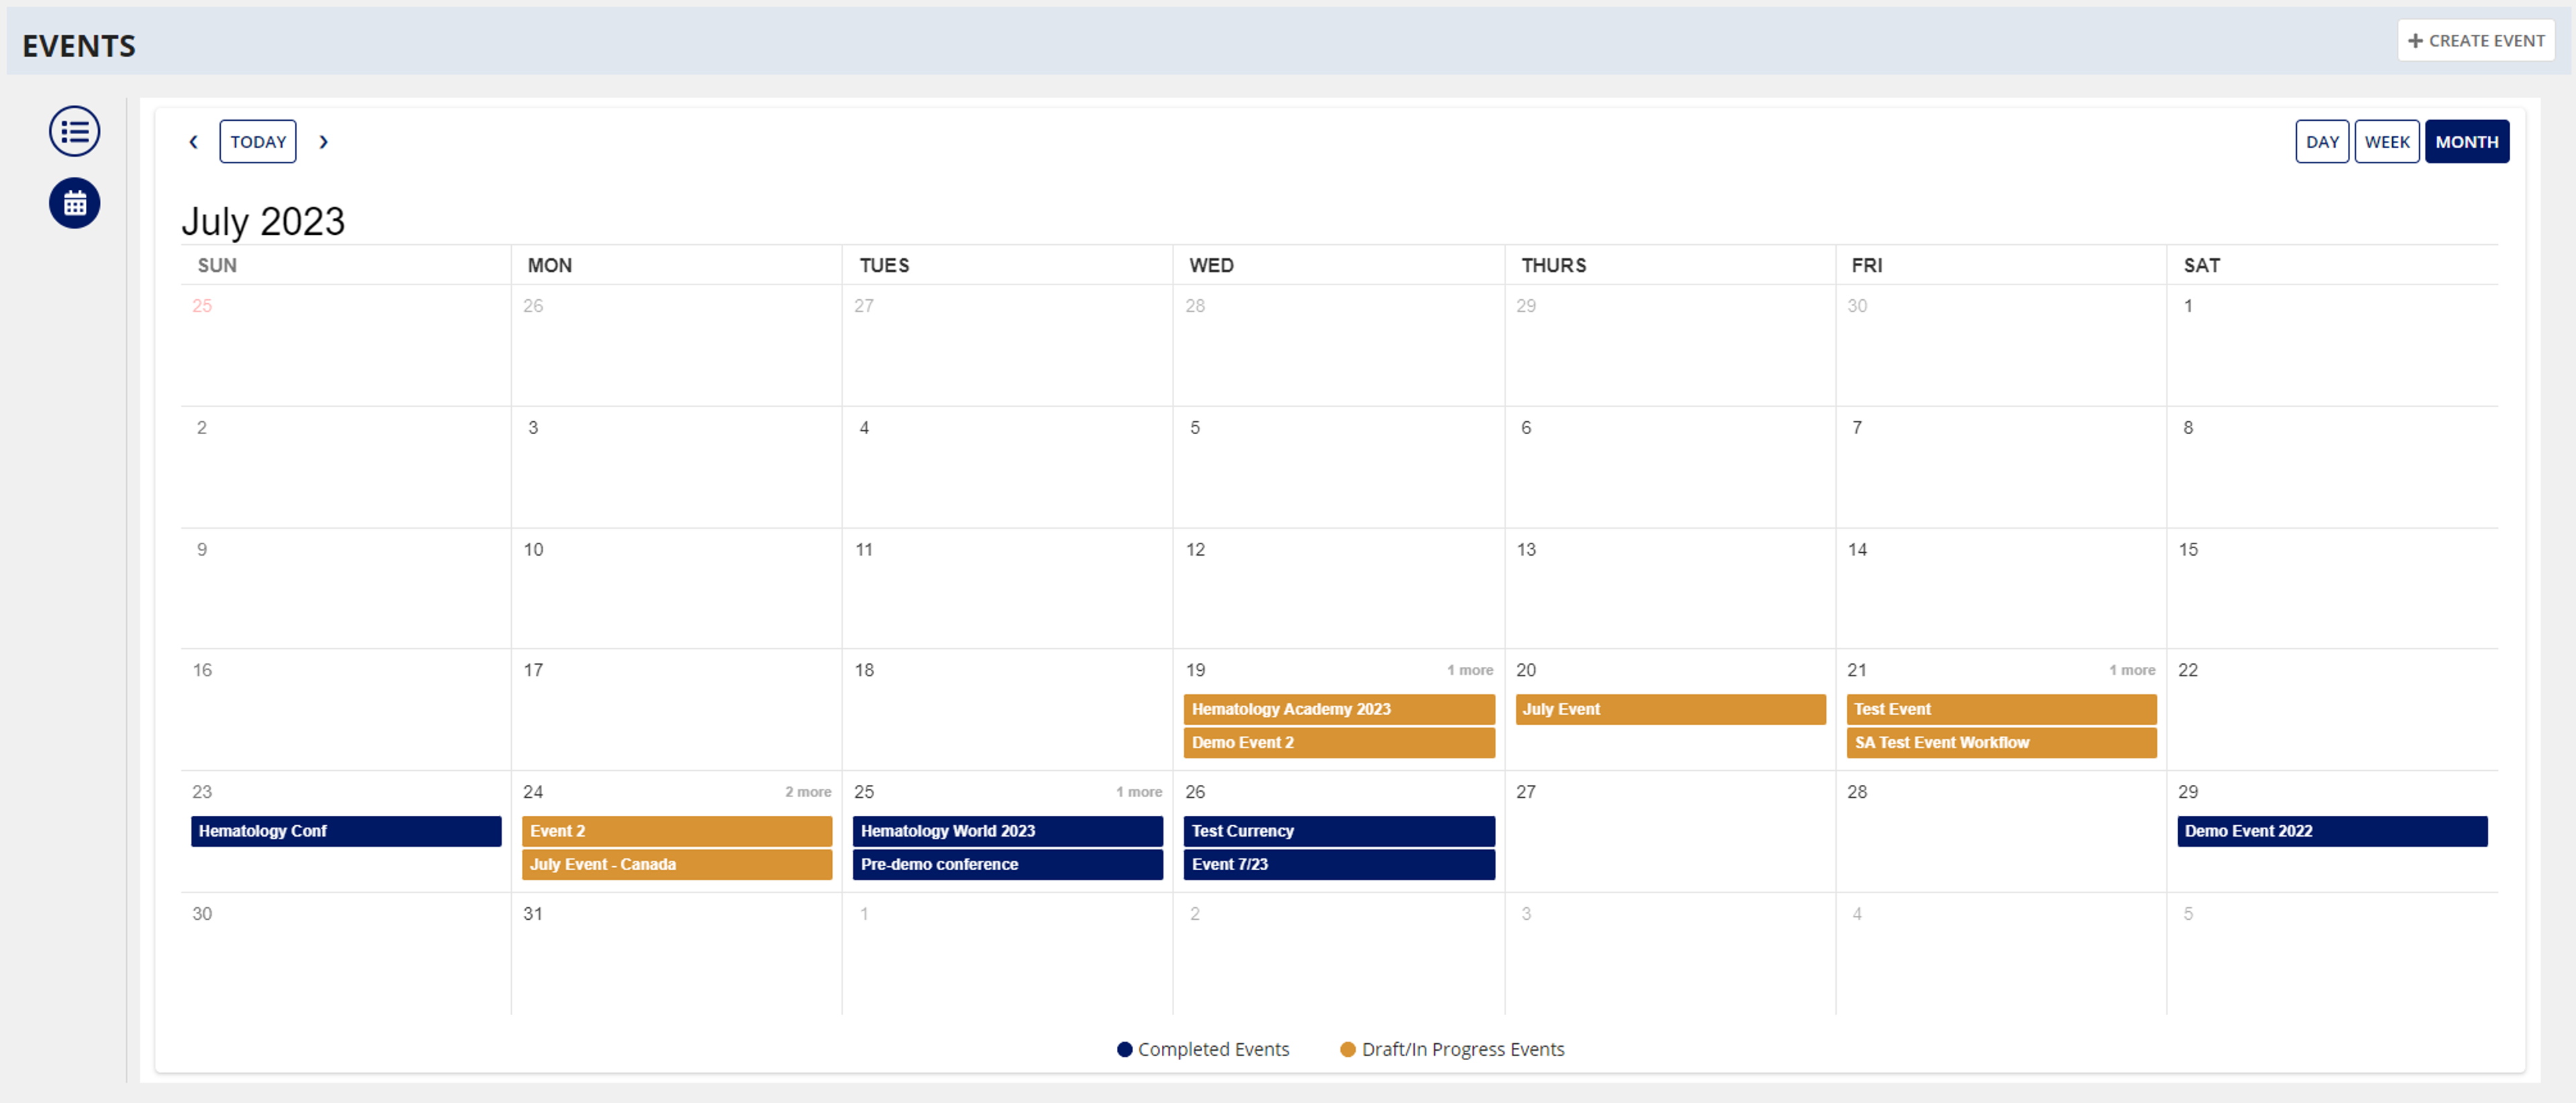Screen dimensions: 2576x1103
Task: Click the Draft/In Progress Events label
Action: [1463, 1049]
